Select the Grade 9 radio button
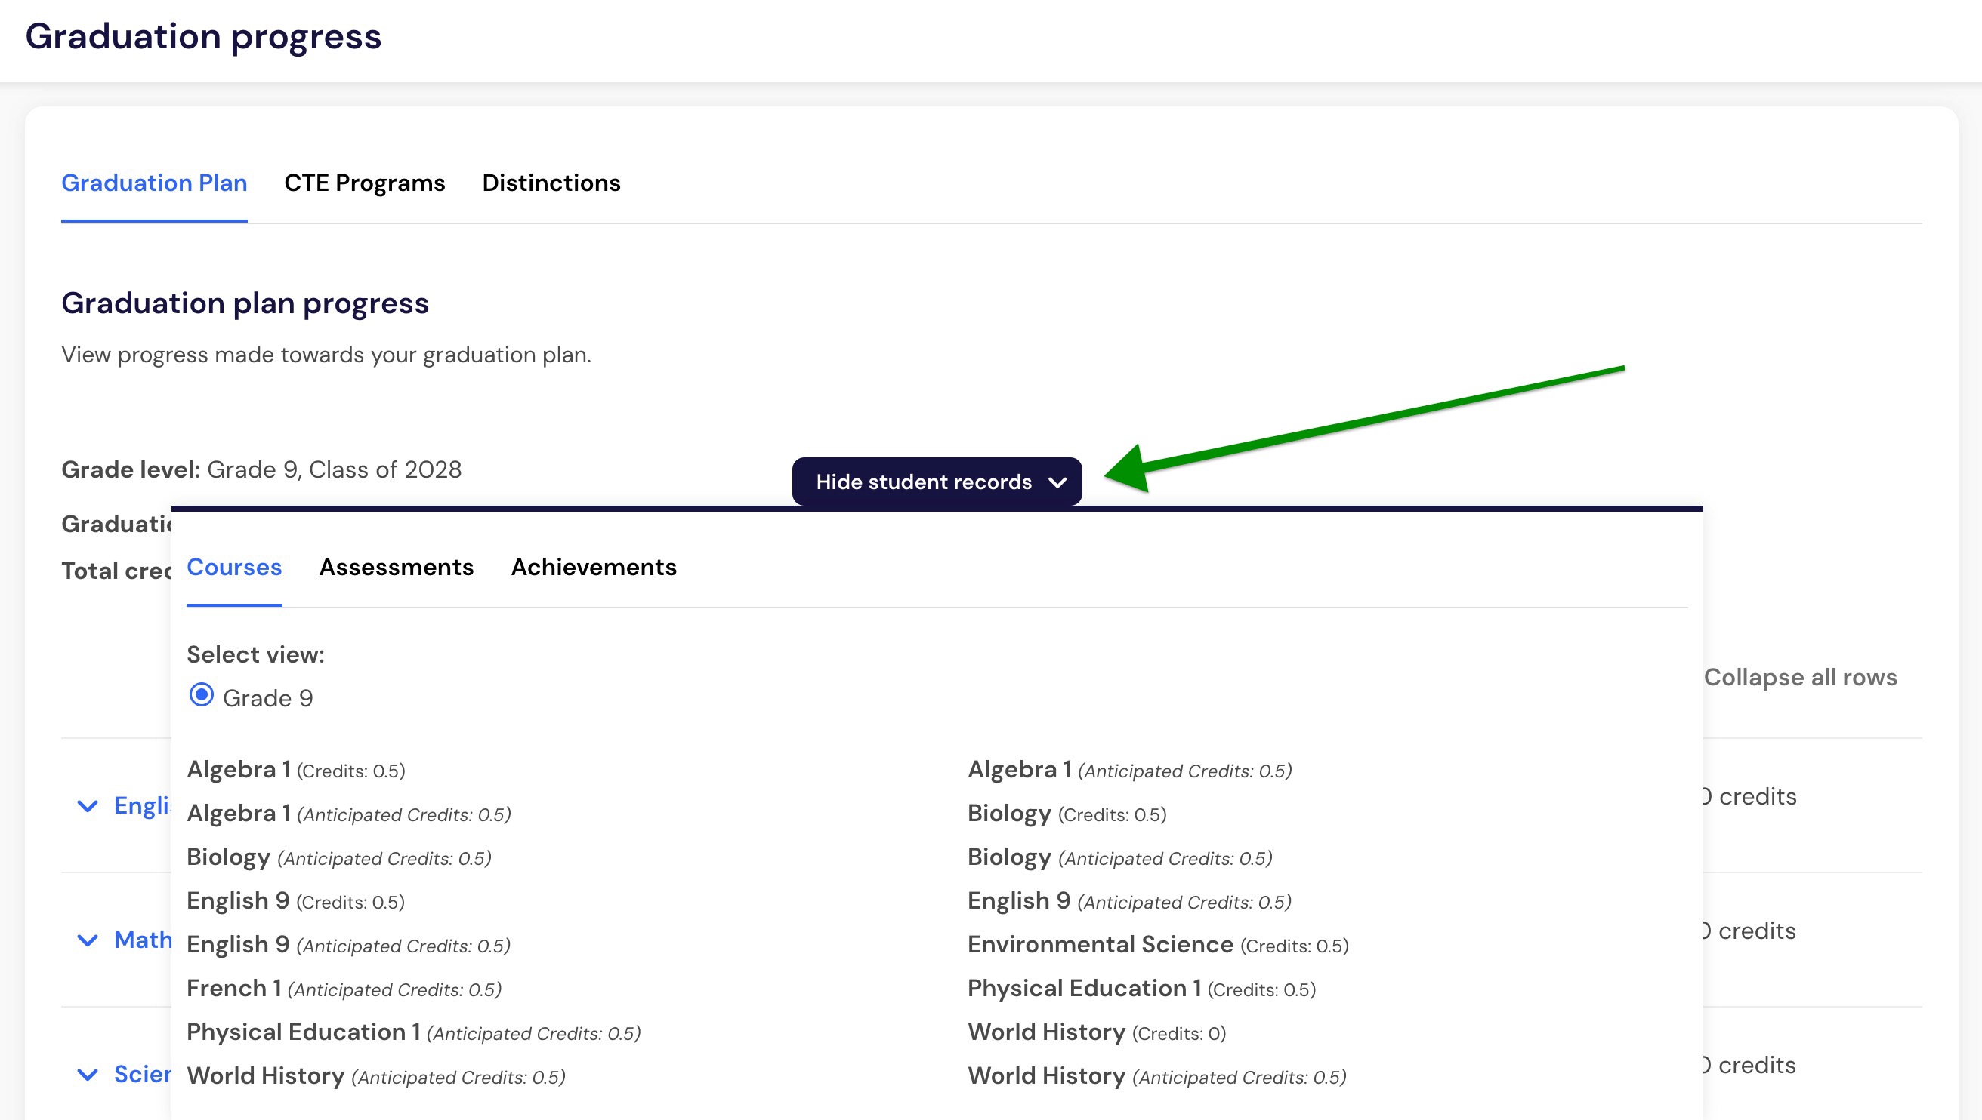Screen dimensions: 1982x1120 [x=202, y=695]
